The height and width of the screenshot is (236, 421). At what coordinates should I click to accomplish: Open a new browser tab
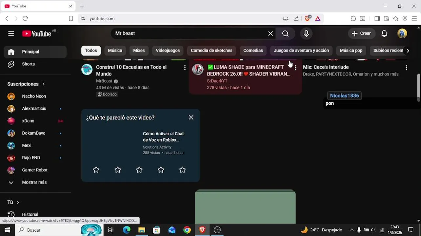(82, 6)
